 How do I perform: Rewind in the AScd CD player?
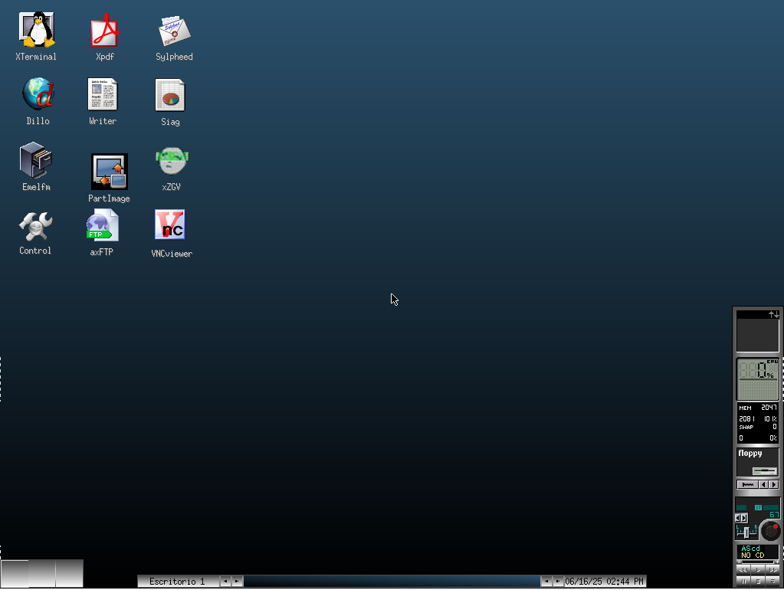coord(743,570)
